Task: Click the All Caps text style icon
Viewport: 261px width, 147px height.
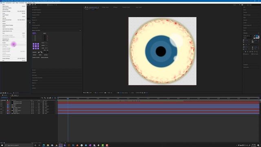Action: (250, 52)
